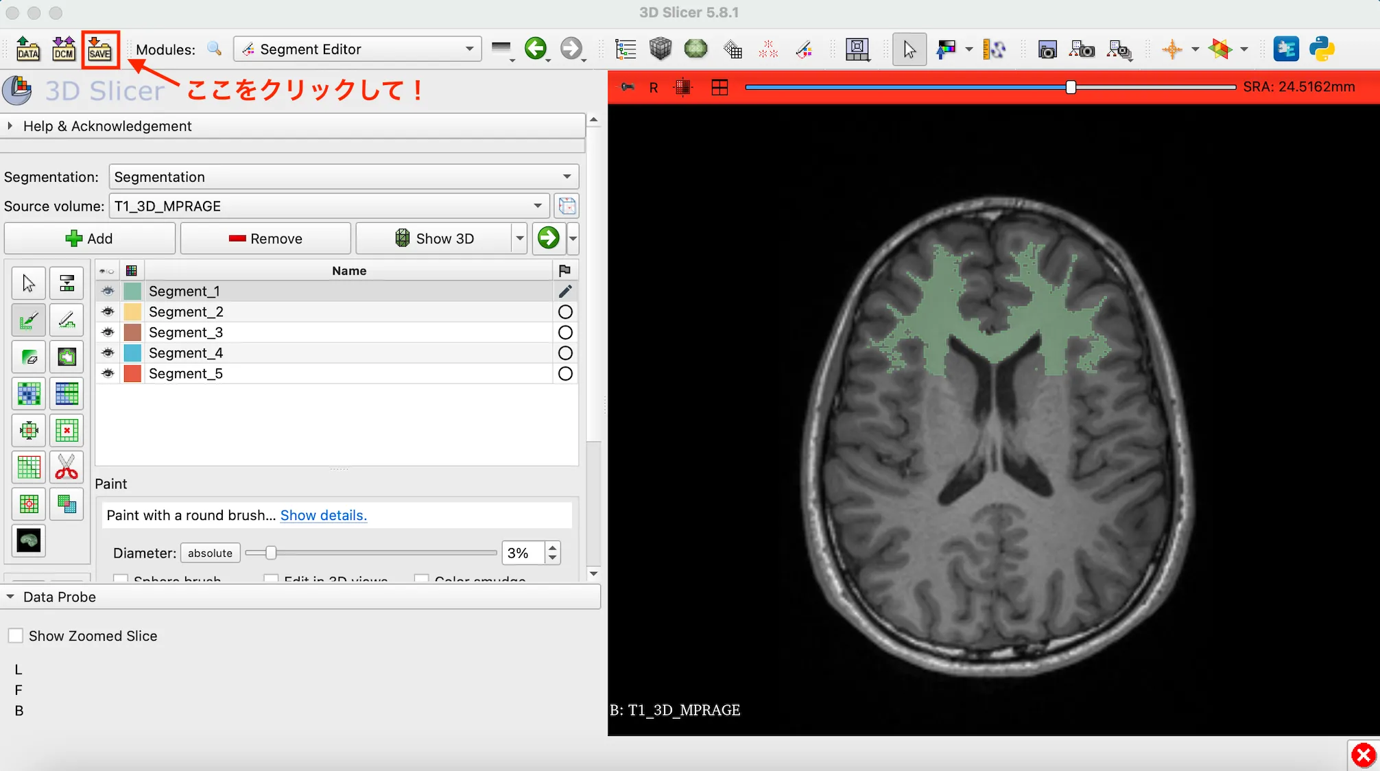Select the Threshold effect
This screenshot has height=771, width=1380.
[x=67, y=283]
